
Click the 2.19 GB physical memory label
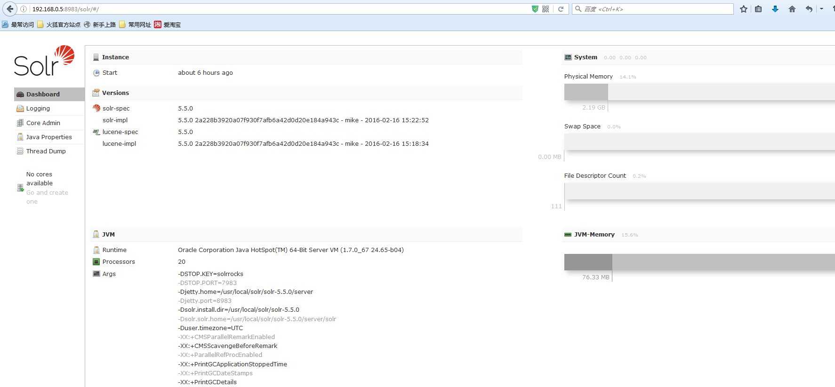point(594,108)
